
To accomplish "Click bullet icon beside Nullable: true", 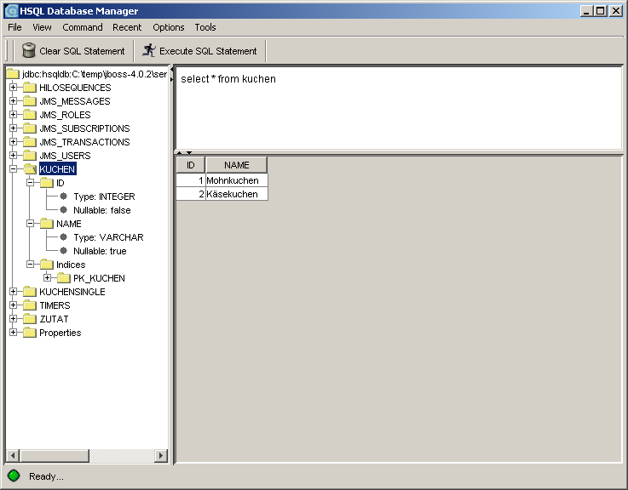I will tap(63, 250).
